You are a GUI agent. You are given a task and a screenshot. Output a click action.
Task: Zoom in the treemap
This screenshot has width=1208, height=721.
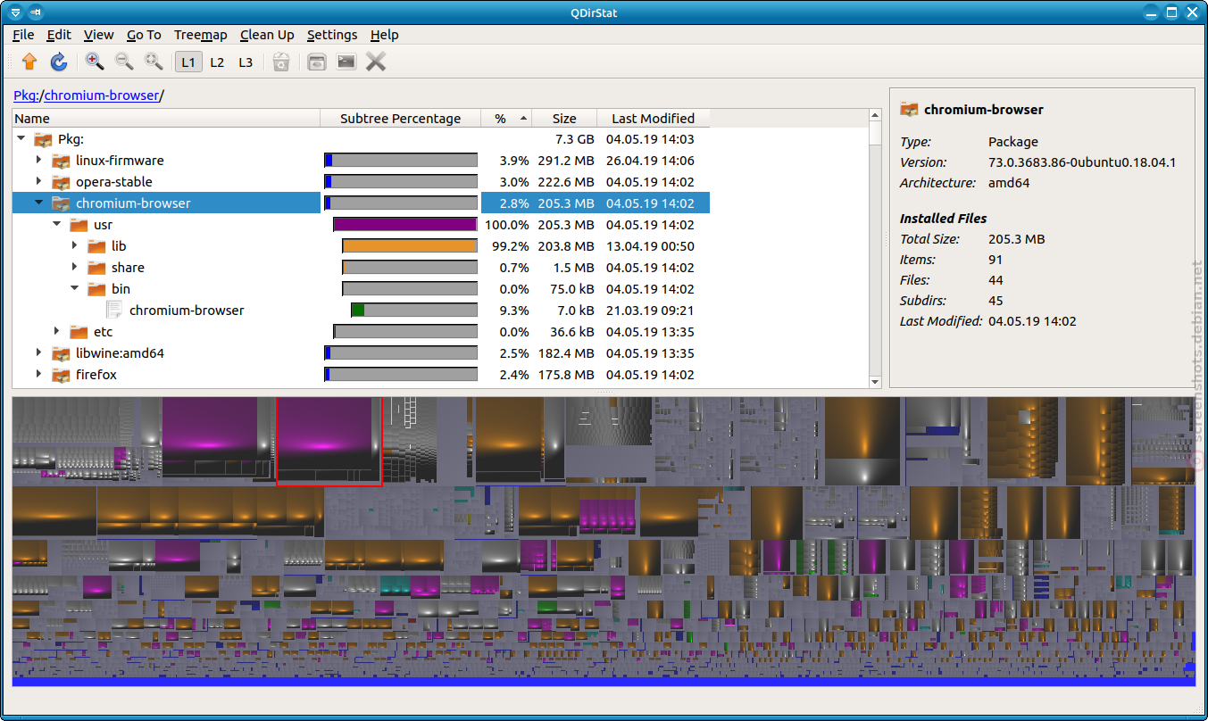coord(95,62)
